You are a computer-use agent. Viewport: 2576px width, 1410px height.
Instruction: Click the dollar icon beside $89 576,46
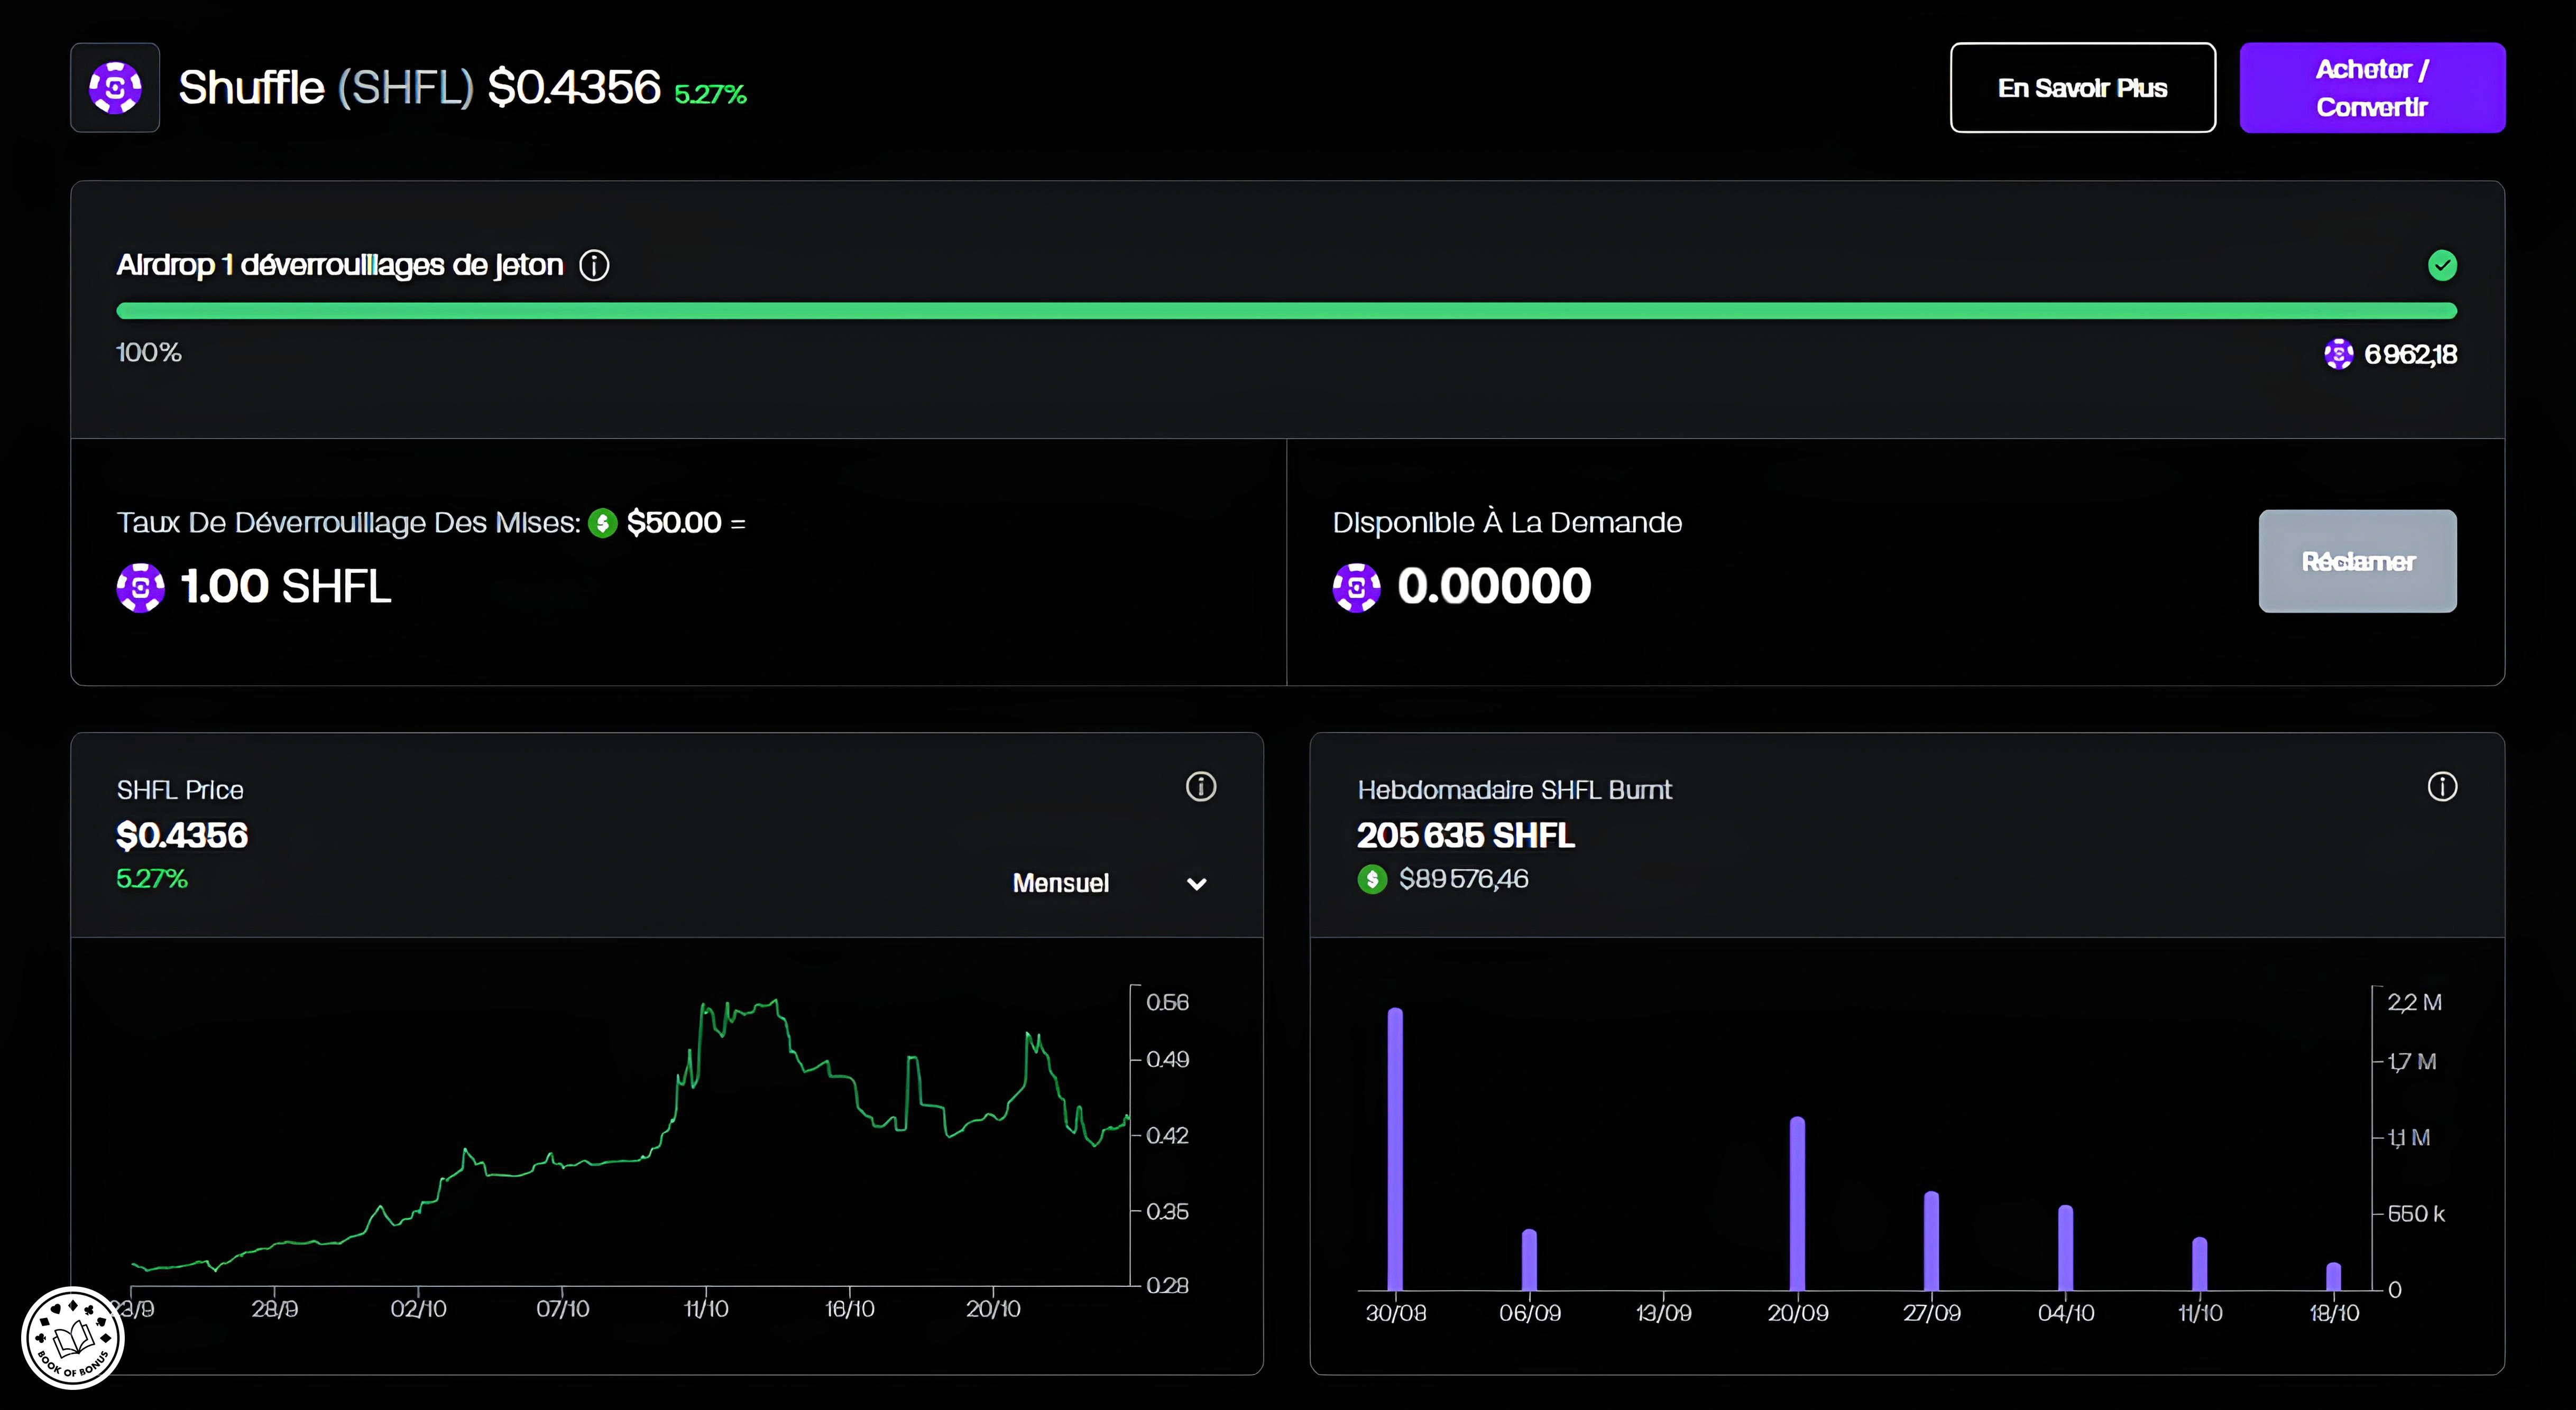click(1372, 879)
